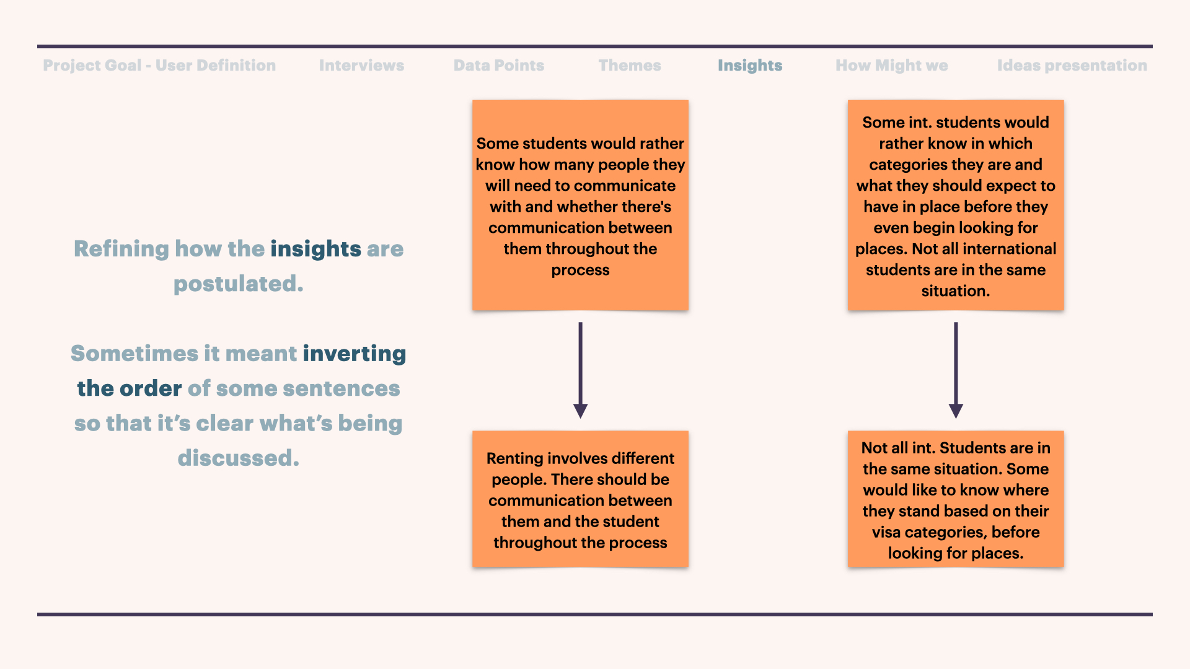1190x669 pixels.
Task: Select the 'Not all int. Students' sticky note
Action: click(956, 499)
